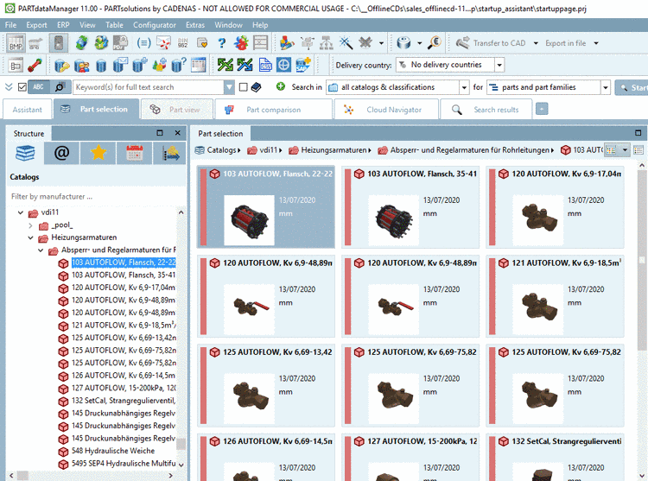Maximize the Structure panel with its float icon
Viewport: 648px width, 481px height.
(x=160, y=133)
